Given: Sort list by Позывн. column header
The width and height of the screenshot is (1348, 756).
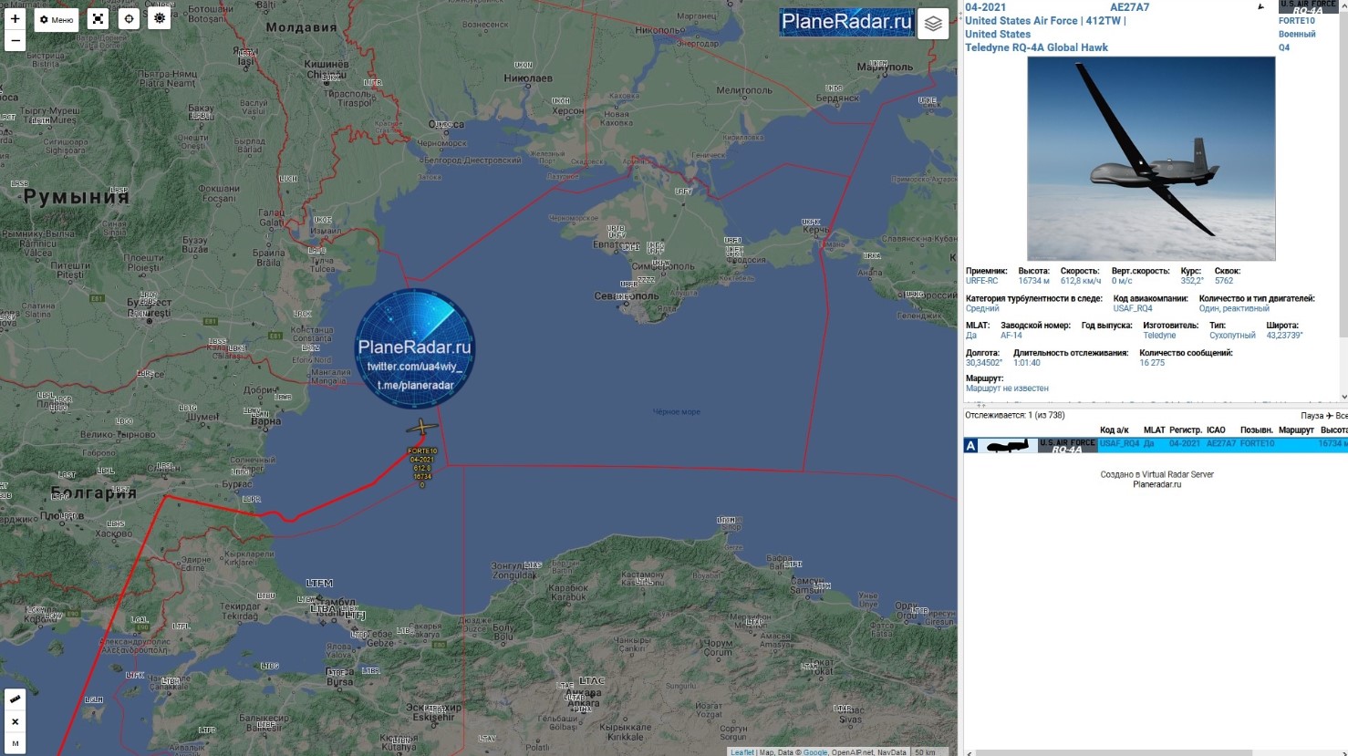Looking at the screenshot, I should pos(1256,430).
